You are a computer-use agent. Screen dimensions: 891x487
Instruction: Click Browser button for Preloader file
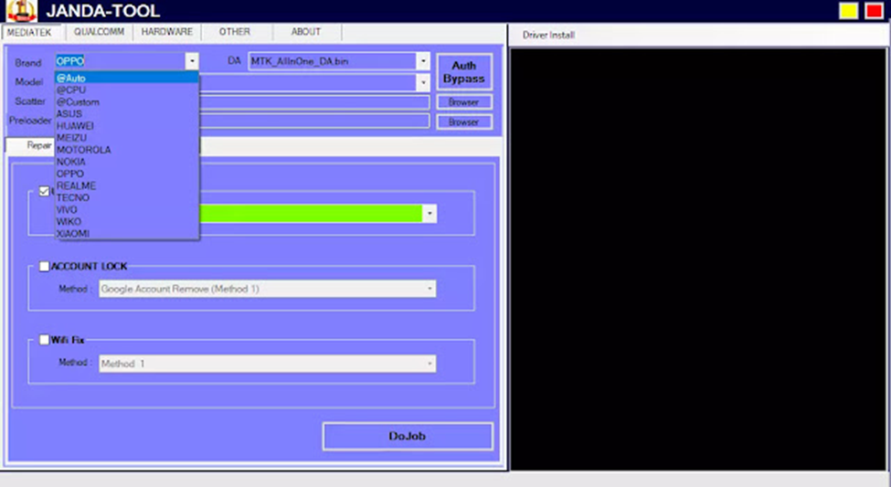[464, 122]
